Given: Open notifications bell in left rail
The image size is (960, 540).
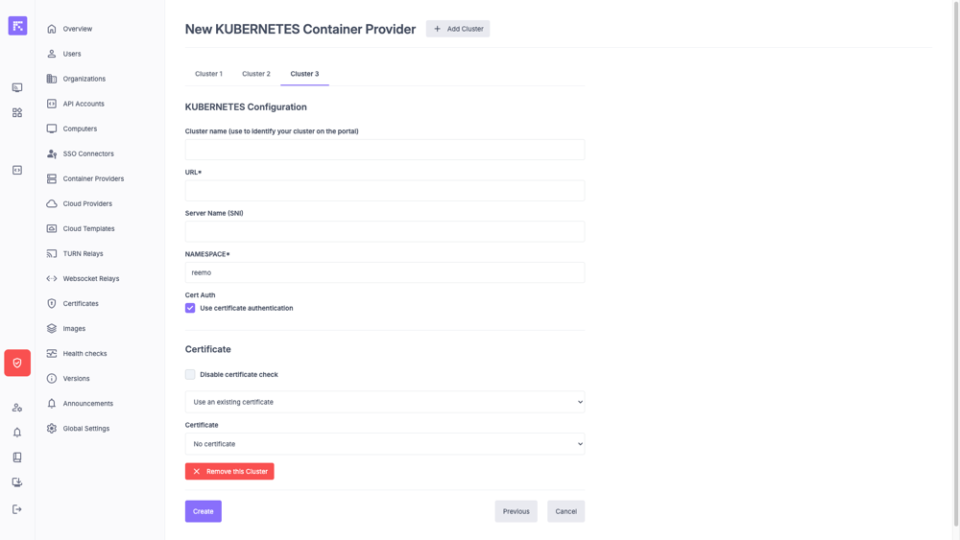Looking at the screenshot, I should (17, 433).
